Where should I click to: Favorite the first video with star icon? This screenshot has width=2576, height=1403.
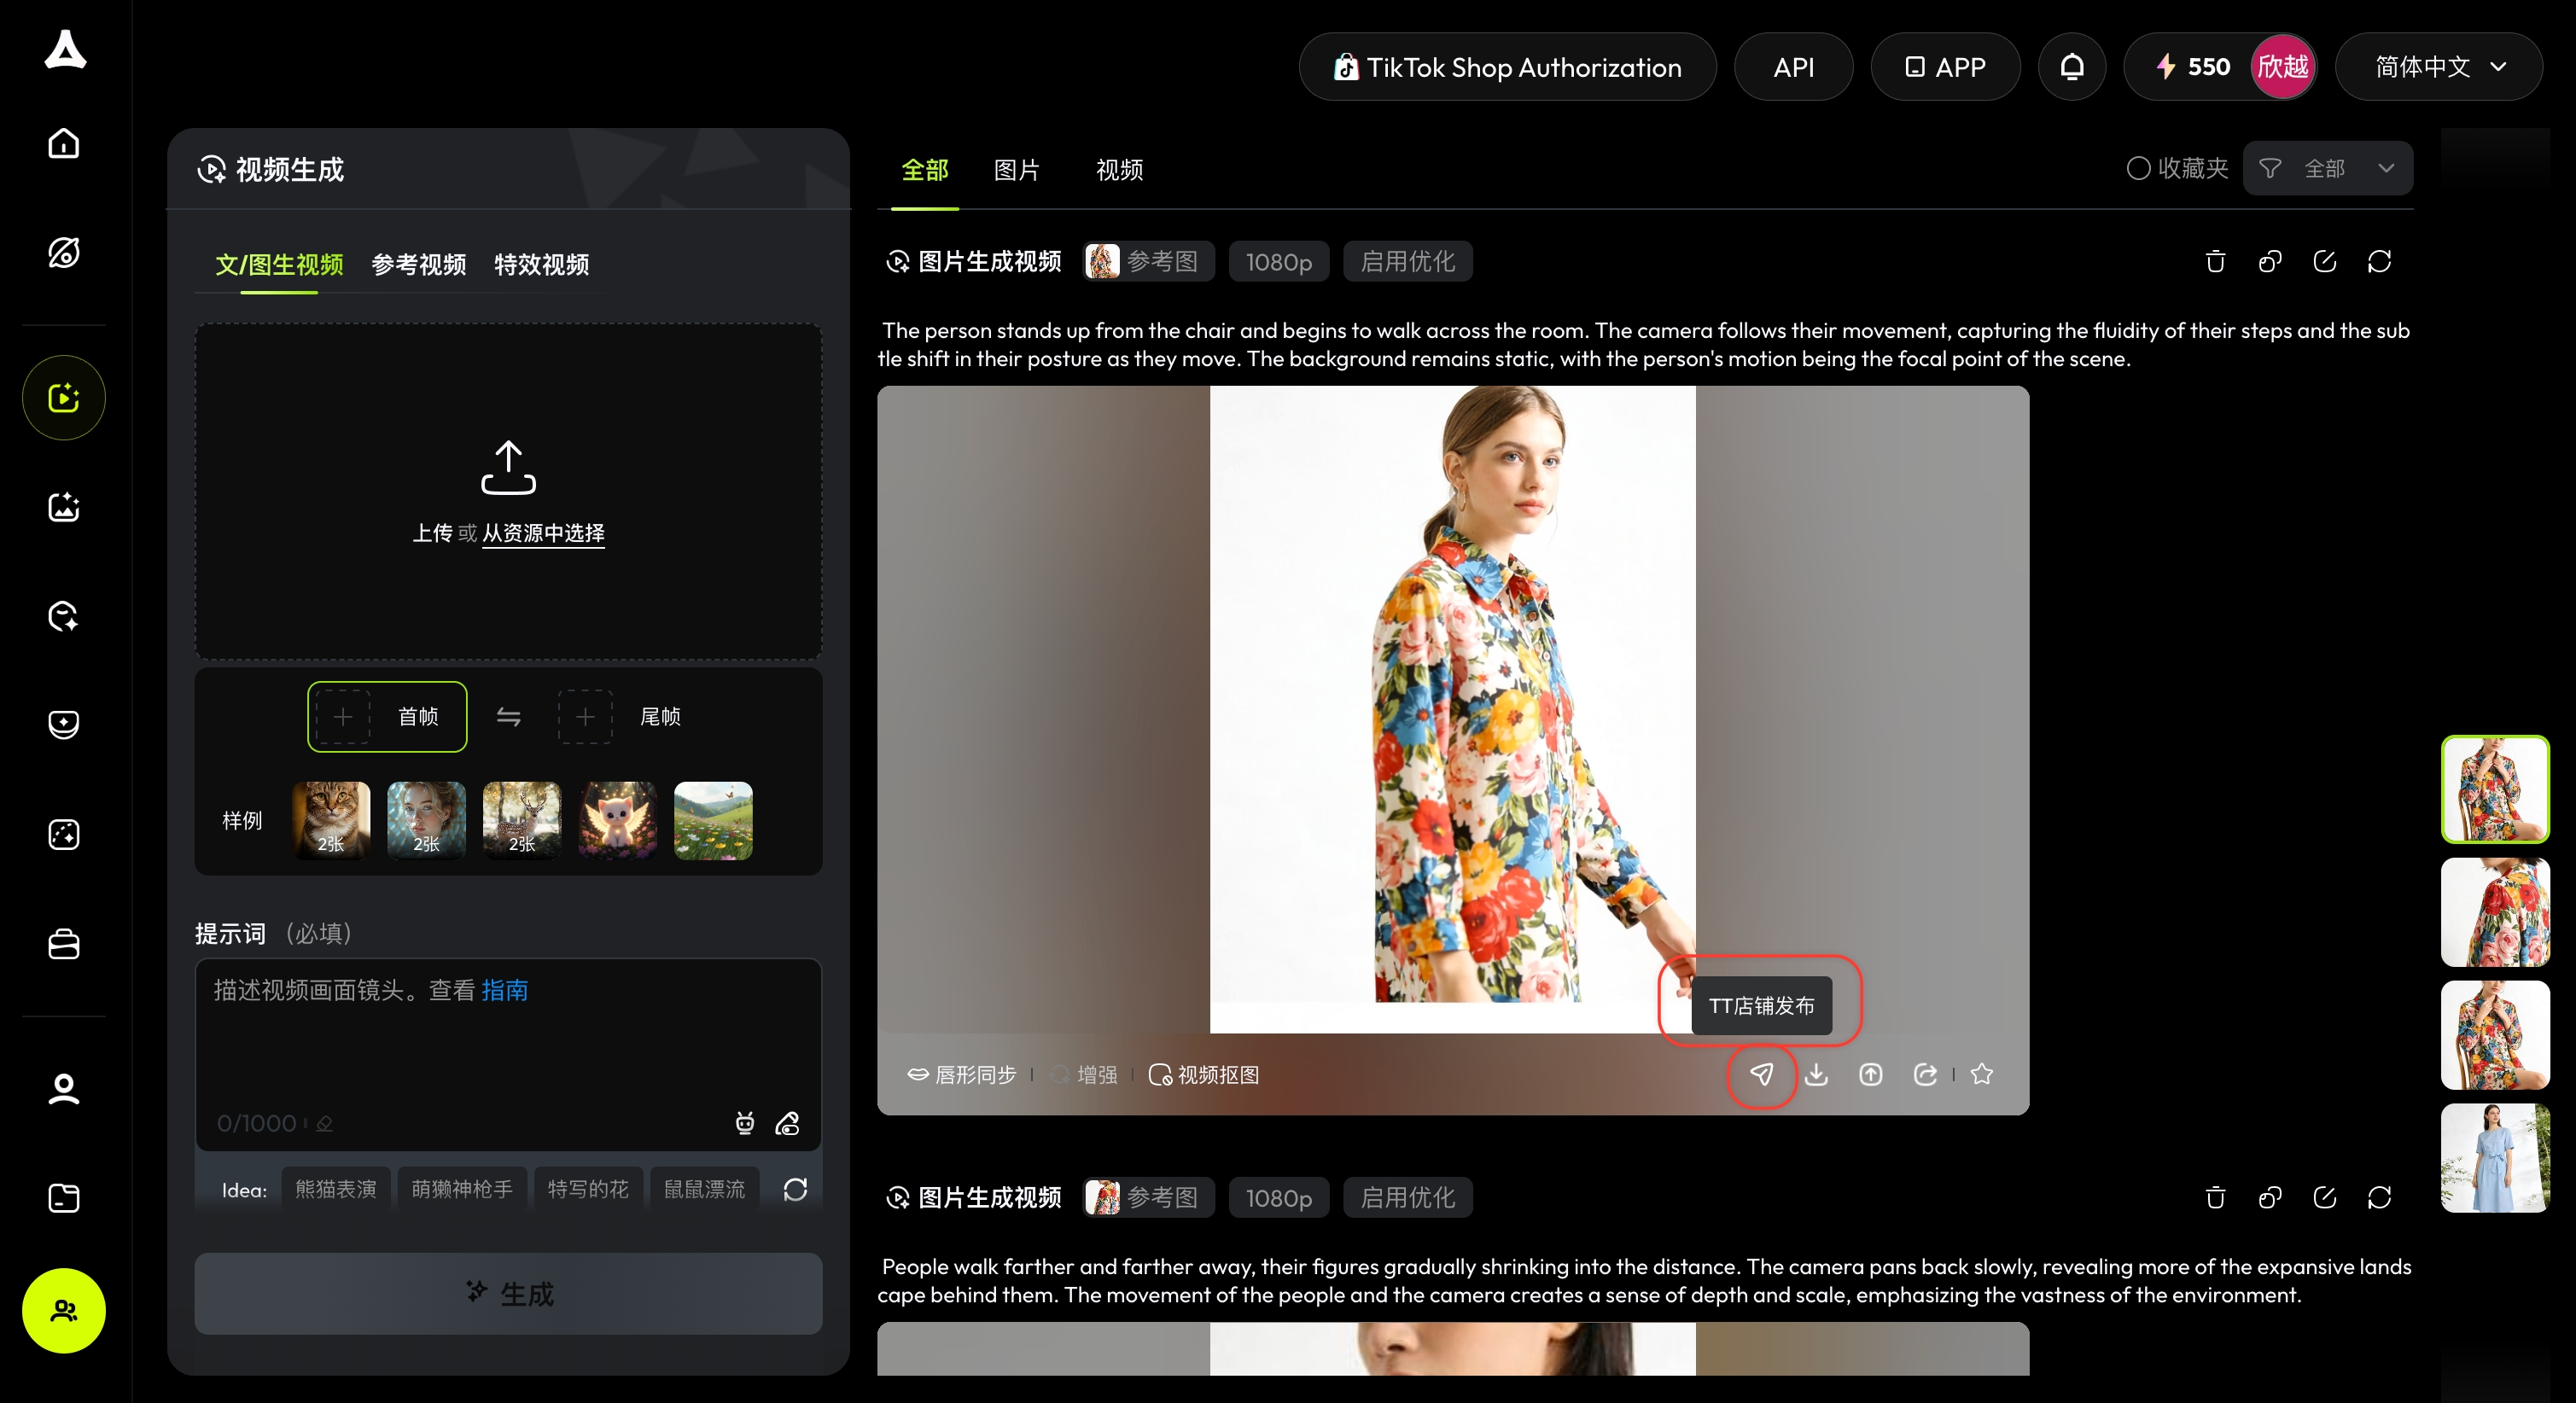coord(1981,1074)
